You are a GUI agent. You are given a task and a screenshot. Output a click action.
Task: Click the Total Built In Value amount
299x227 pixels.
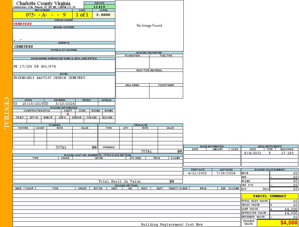171,181
